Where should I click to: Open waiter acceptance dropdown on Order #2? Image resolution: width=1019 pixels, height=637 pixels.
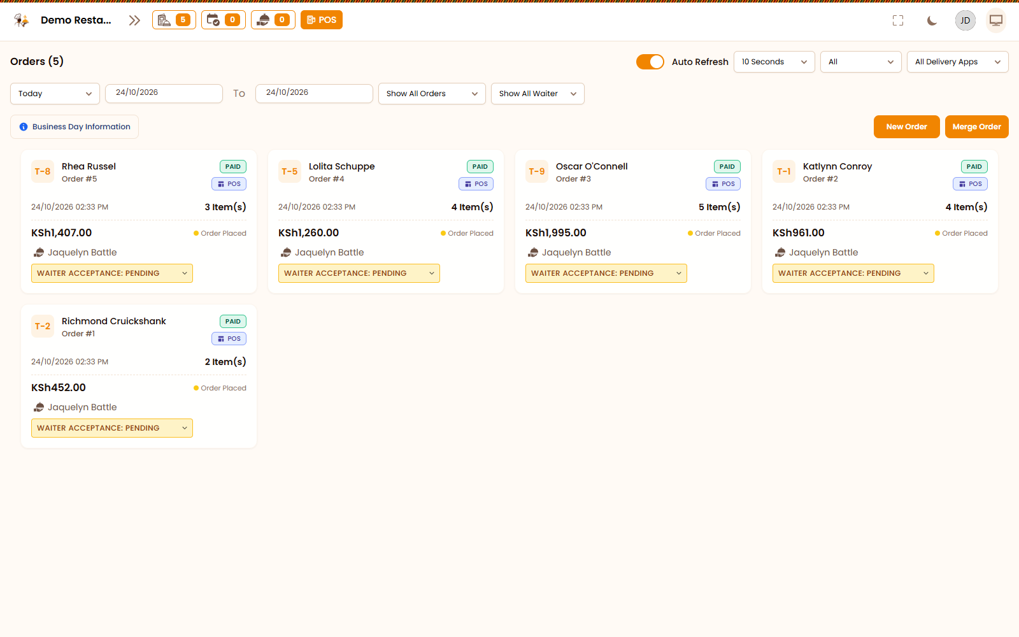point(853,273)
